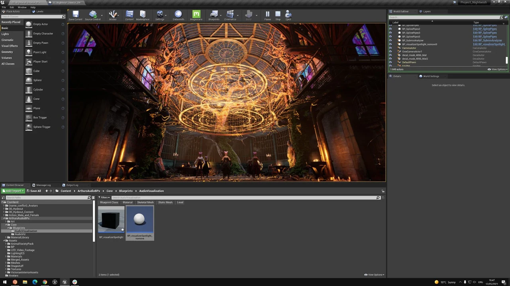This screenshot has height=286, width=510.
Task: Click the Save Current toolbar icon
Action: pos(75,16)
